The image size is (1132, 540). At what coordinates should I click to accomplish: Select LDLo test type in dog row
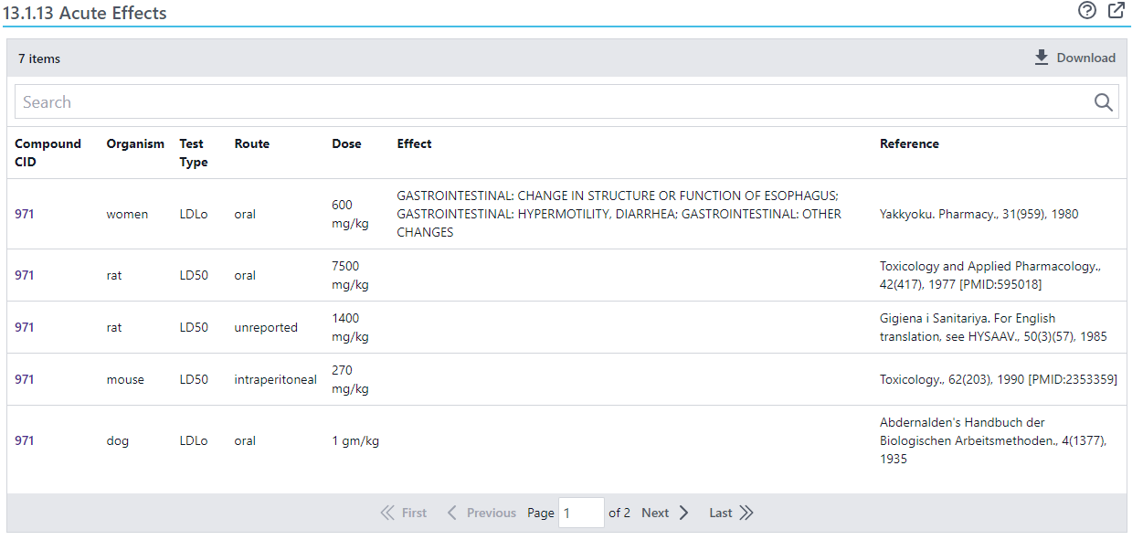click(x=194, y=440)
